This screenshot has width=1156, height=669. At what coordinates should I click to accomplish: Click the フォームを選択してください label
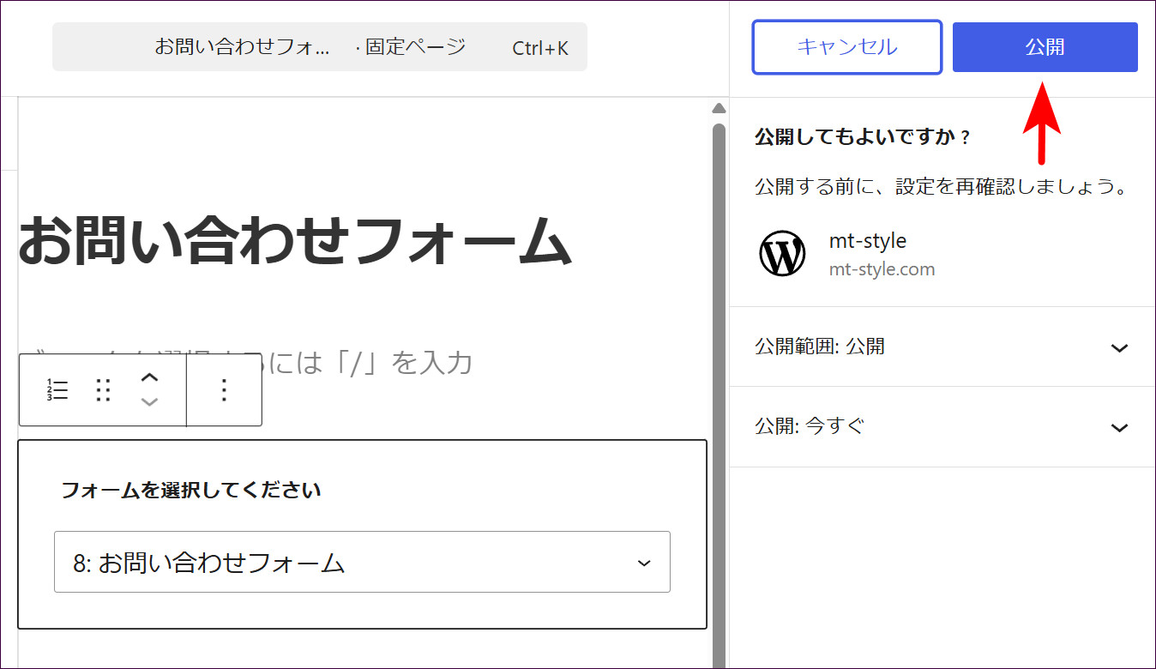point(191,491)
